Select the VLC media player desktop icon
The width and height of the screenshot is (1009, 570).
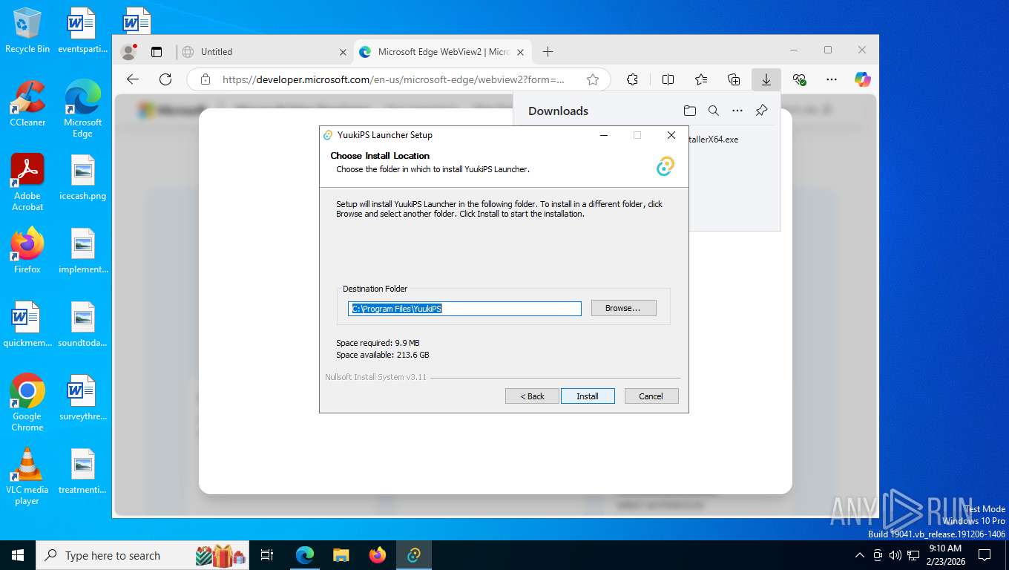pos(27,476)
